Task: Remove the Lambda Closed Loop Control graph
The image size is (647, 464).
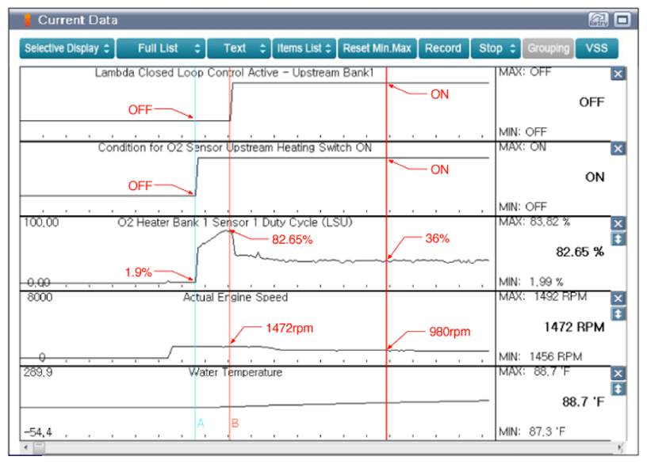Action: (618, 74)
